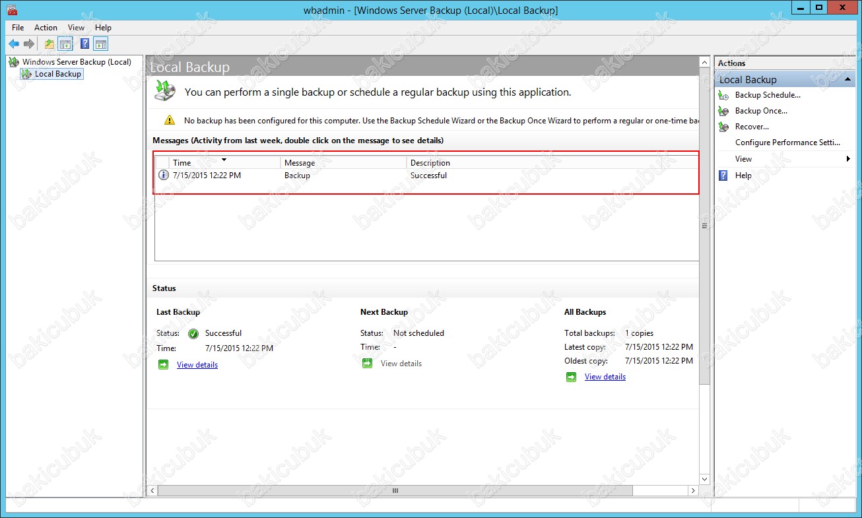862x518 pixels.
Task: Start Recover... from the Actions pane
Action: (x=752, y=127)
